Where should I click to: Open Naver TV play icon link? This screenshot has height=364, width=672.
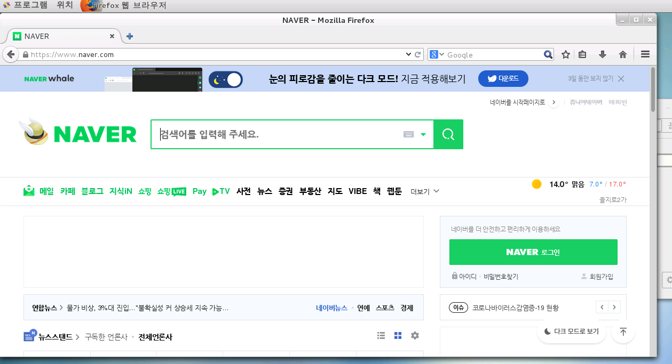coord(220,191)
